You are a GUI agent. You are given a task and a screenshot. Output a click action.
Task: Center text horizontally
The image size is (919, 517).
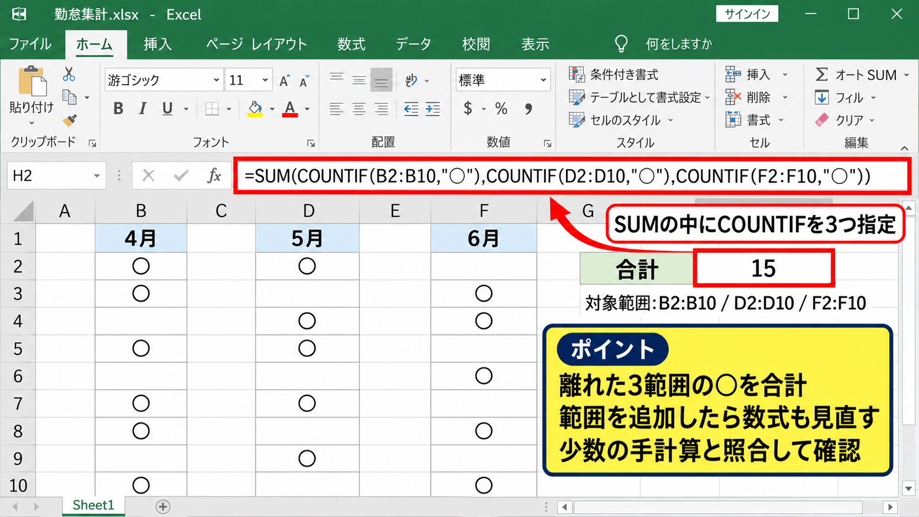(359, 109)
